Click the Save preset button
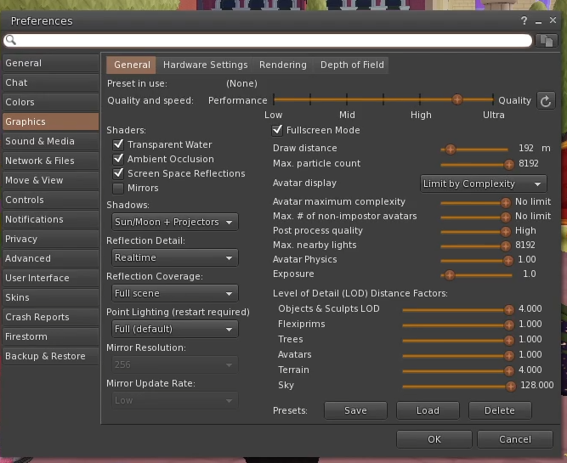 tap(355, 410)
